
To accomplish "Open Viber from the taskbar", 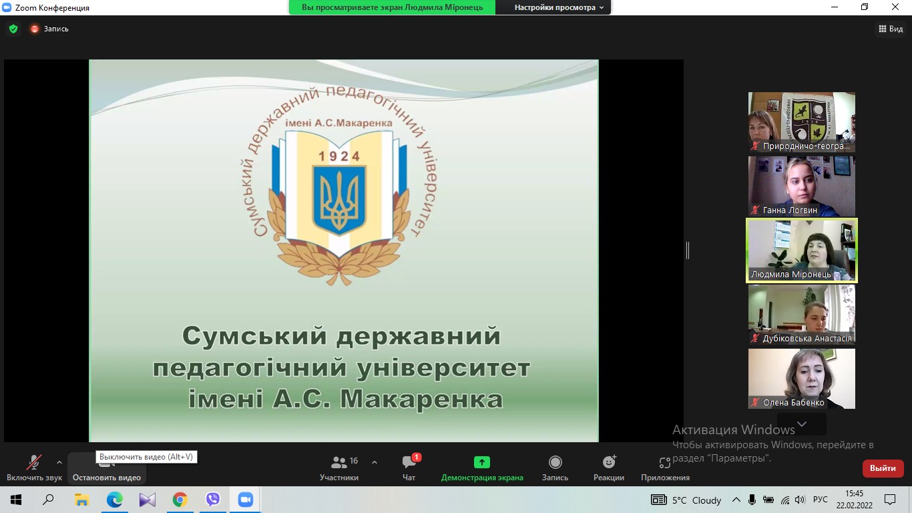I will [213, 500].
